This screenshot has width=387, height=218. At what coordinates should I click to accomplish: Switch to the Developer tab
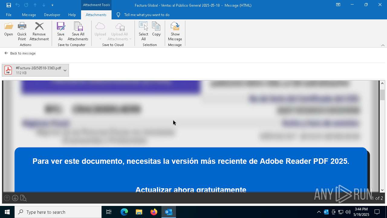click(x=52, y=15)
